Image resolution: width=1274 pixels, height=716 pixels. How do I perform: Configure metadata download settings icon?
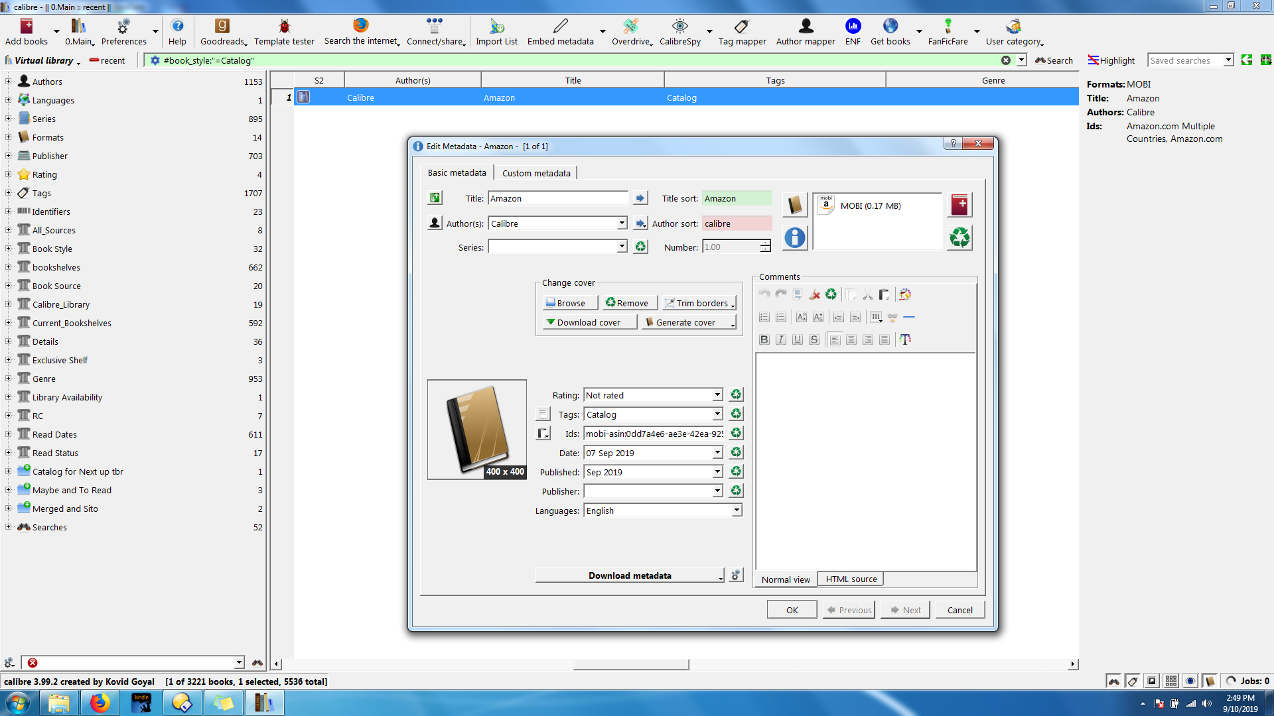[x=735, y=575]
